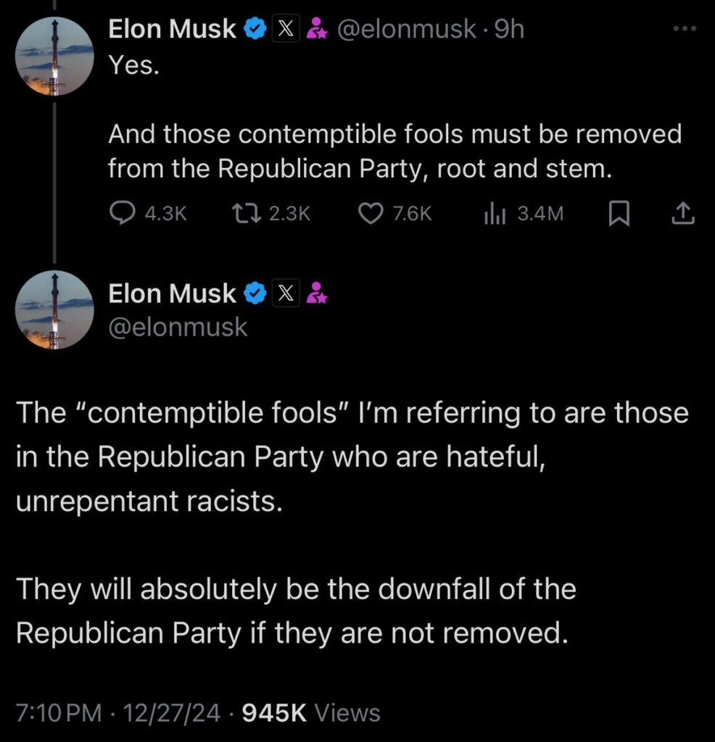The width and height of the screenshot is (715, 742).
Task: View analytics showing 3.4M views
Action: (x=494, y=213)
